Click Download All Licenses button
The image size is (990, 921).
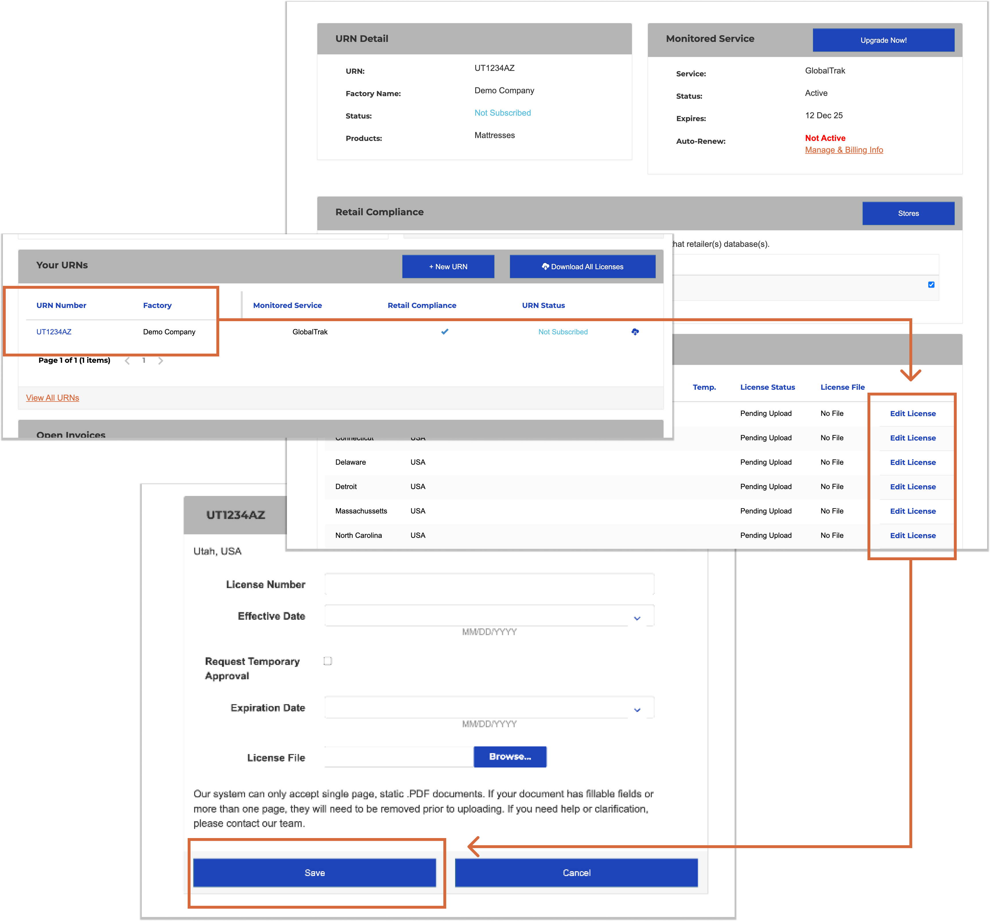[582, 267]
